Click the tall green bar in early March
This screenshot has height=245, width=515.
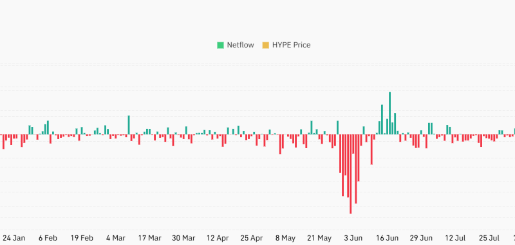pyautogui.click(x=129, y=124)
